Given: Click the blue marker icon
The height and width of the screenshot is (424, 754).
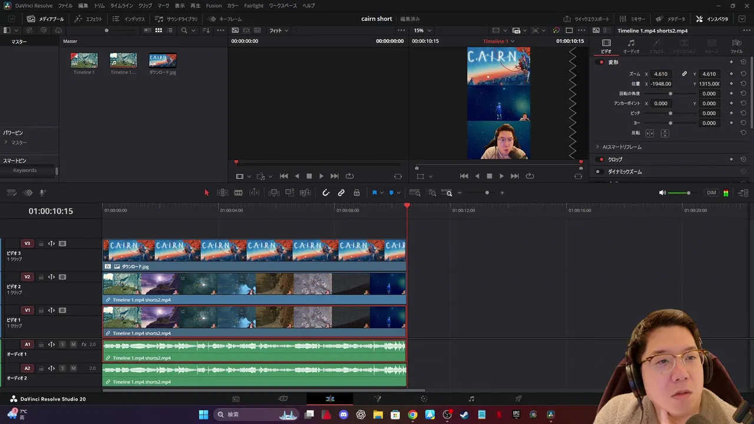Looking at the screenshot, I should coord(391,193).
